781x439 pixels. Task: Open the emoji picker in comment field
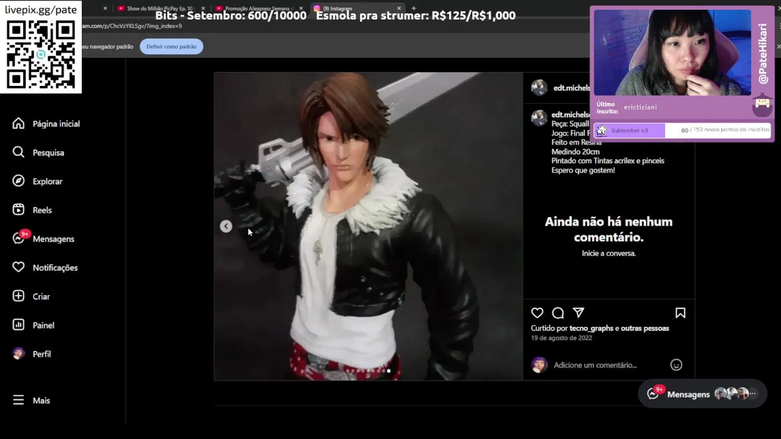click(x=676, y=365)
